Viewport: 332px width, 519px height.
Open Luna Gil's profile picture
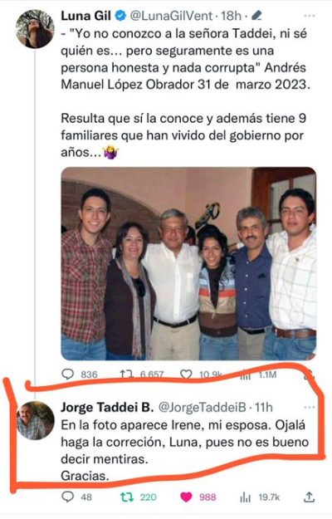pyautogui.click(x=35, y=29)
